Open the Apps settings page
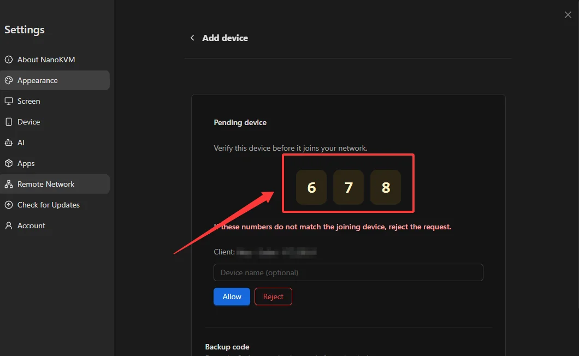This screenshot has height=356, width=579. coord(55,163)
